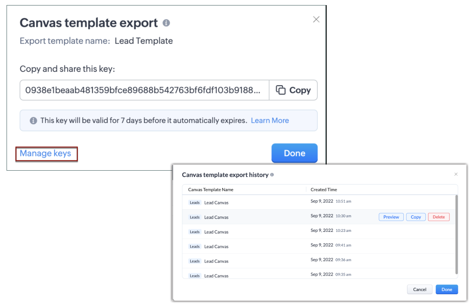Screen dimensions: 475x307
Task: Preview the 10:30 am Lead Canvas export
Action: pyautogui.click(x=391, y=217)
